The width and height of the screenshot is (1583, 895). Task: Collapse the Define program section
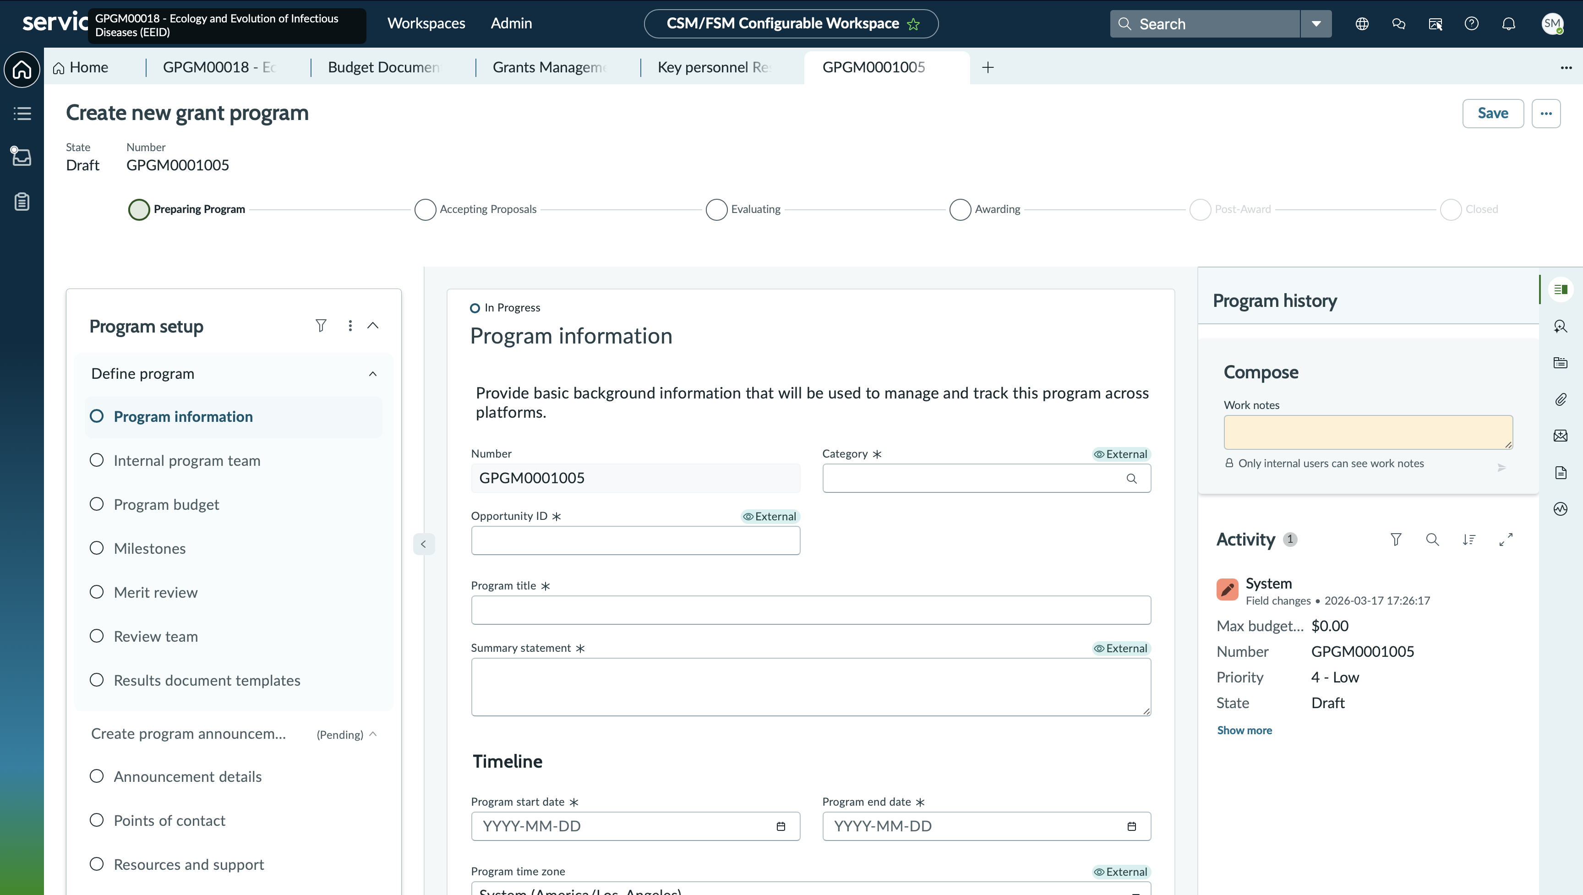[x=372, y=374]
